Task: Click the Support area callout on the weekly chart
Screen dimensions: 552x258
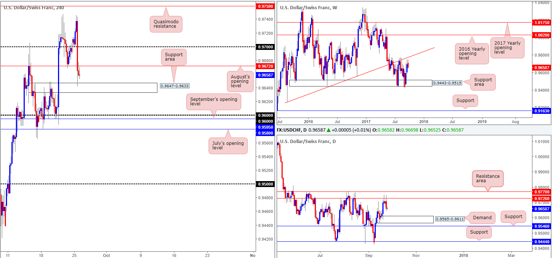Action: 483,83
